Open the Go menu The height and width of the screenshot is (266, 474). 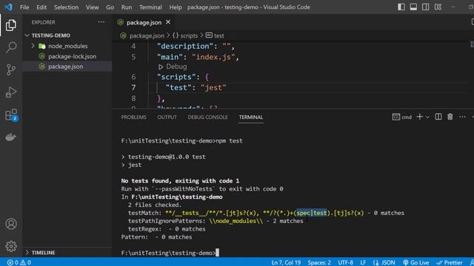point(110,7)
